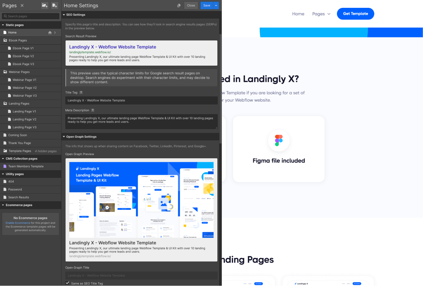
Task: Collapse the SEO Settings section
Action: (64, 15)
